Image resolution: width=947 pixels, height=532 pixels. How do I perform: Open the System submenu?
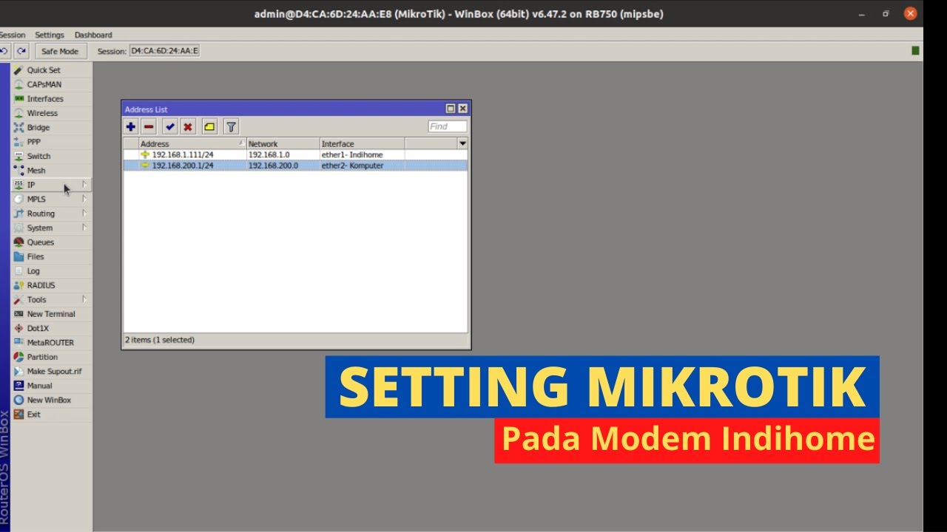click(x=51, y=228)
